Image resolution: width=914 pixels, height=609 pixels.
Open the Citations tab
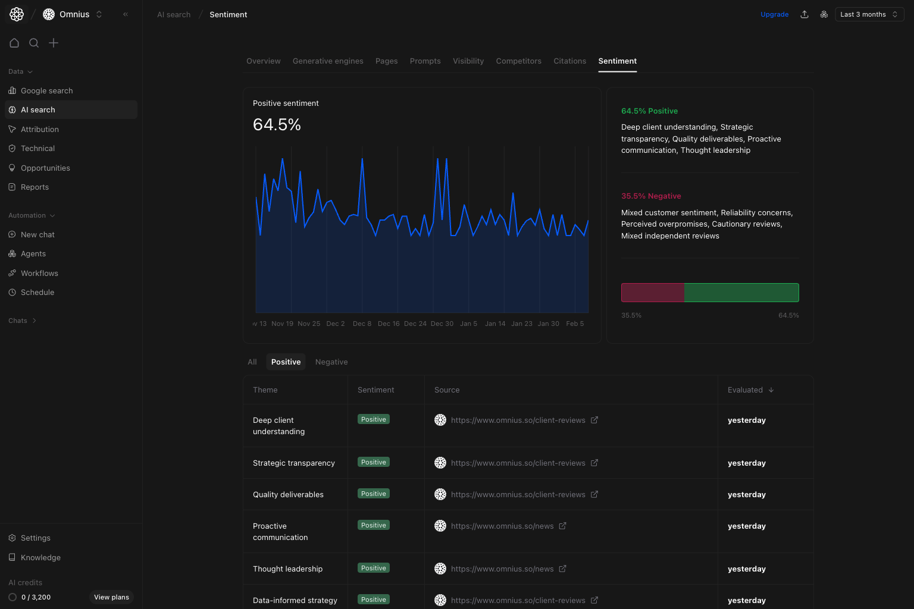569,61
